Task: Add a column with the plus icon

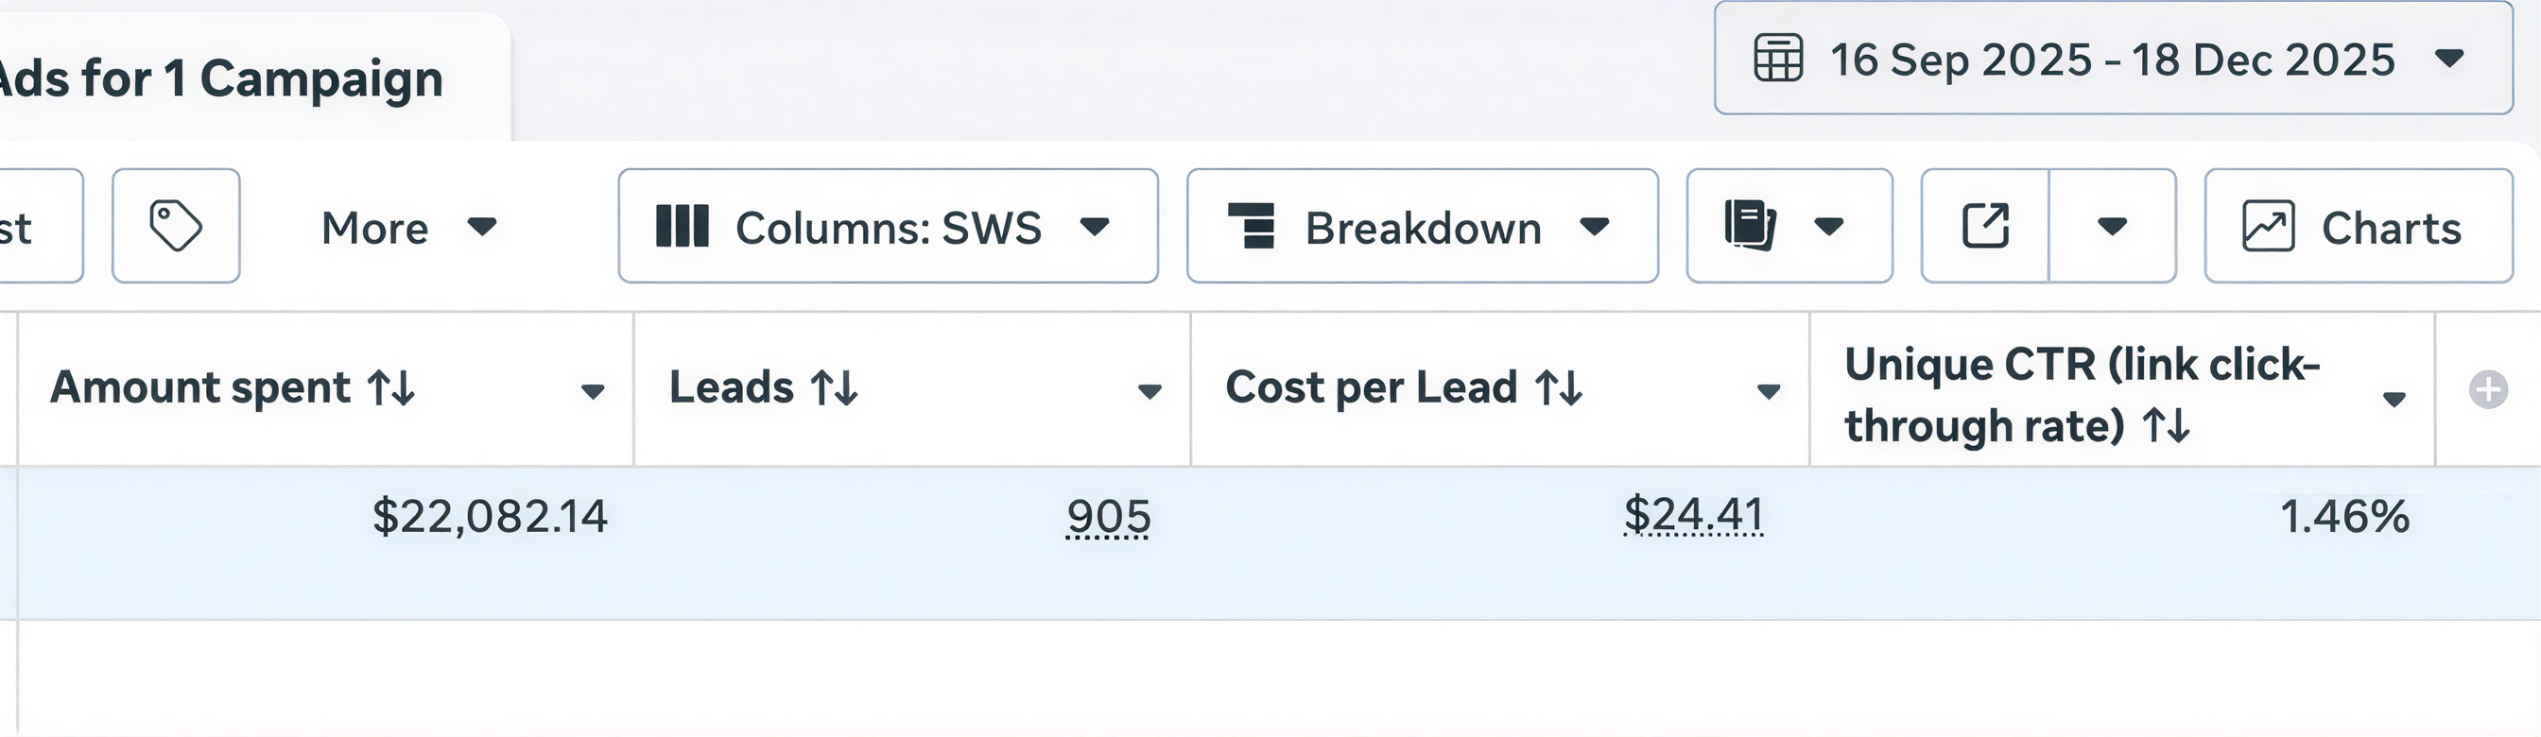Action: (2488, 390)
